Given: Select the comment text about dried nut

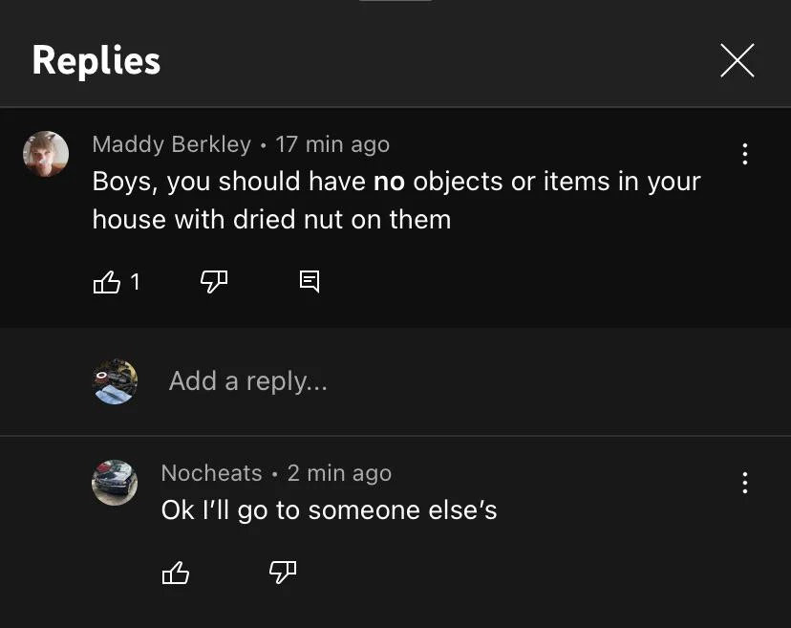Looking at the screenshot, I should click(395, 200).
